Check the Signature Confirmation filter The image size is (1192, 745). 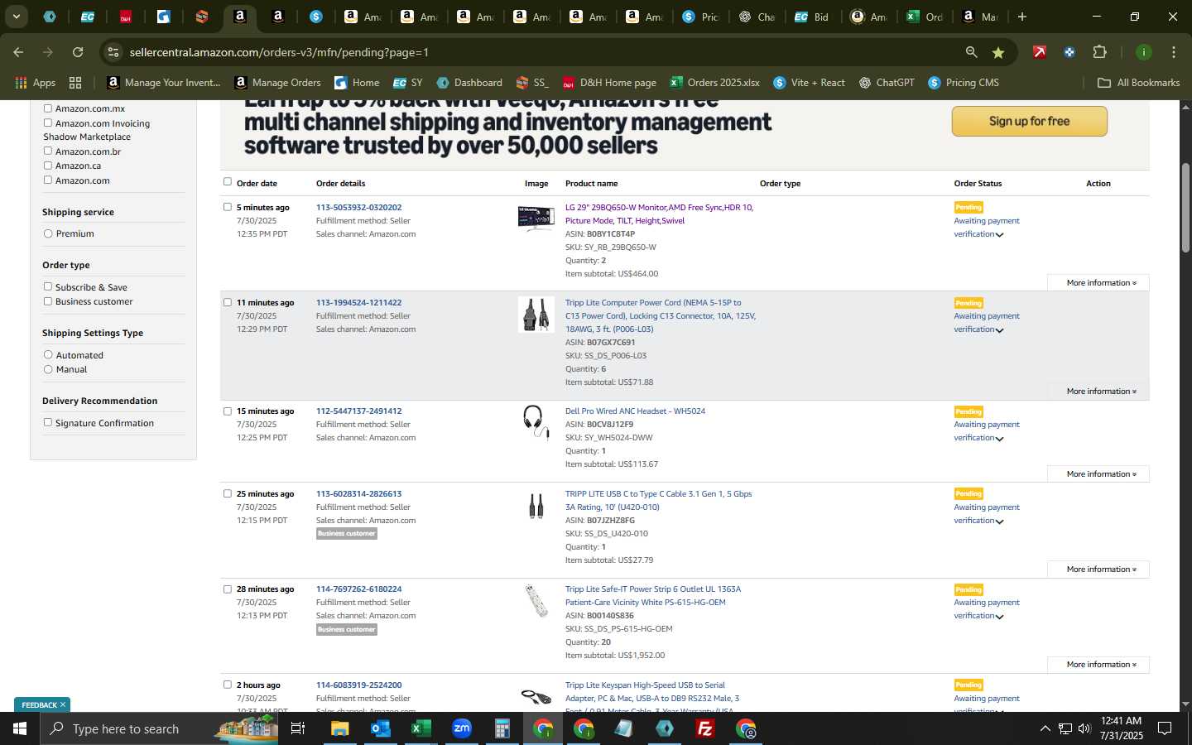[x=48, y=422]
